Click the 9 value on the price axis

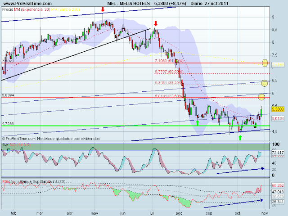[273, 17]
